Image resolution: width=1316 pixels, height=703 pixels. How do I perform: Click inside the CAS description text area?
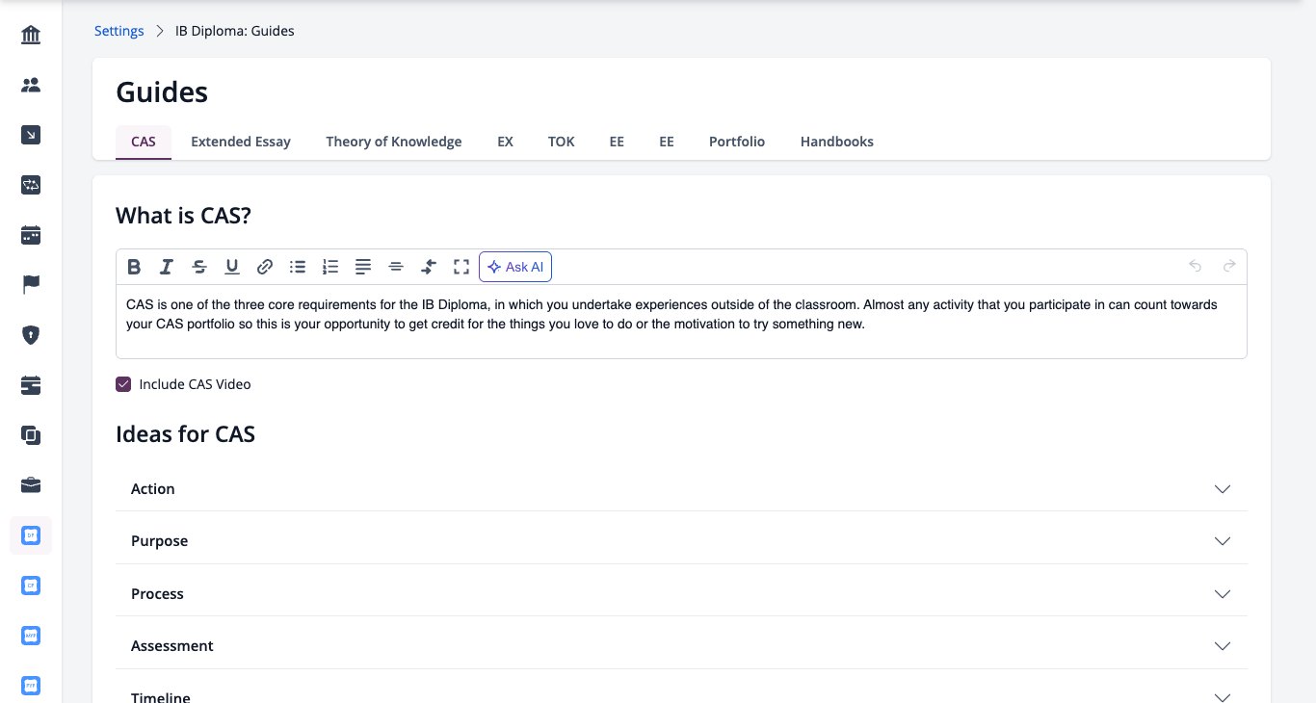coord(681,322)
